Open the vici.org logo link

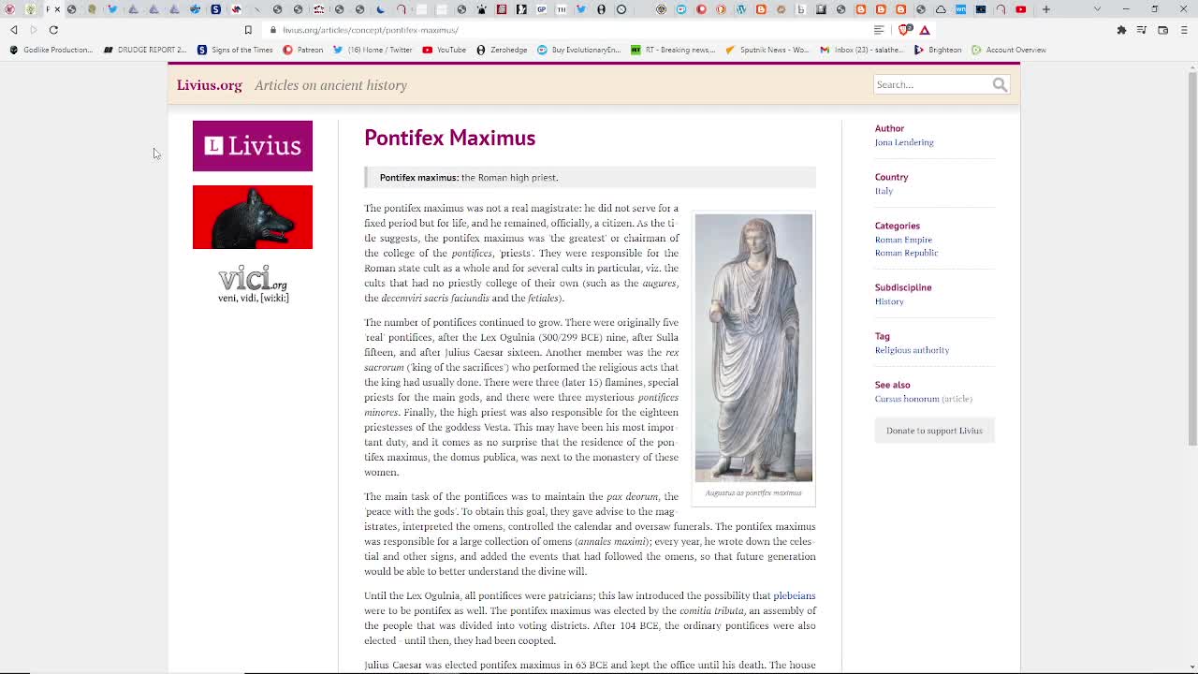click(253, 284)
